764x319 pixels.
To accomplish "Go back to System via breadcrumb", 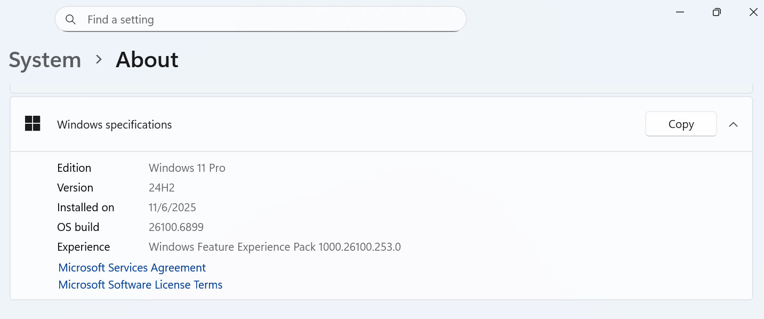I will [x=45, y=60].
